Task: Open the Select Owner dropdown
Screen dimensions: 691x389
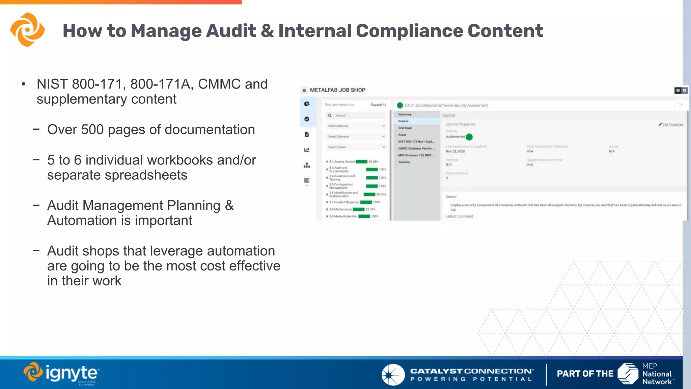Action: 356,147
